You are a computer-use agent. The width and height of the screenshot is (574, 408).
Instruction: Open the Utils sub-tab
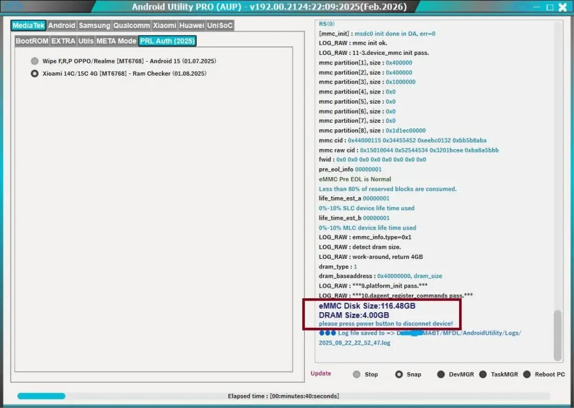[x=86, y=41]
